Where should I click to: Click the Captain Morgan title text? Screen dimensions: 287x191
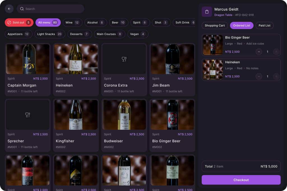pyautogui.click(x=22, y=85)
